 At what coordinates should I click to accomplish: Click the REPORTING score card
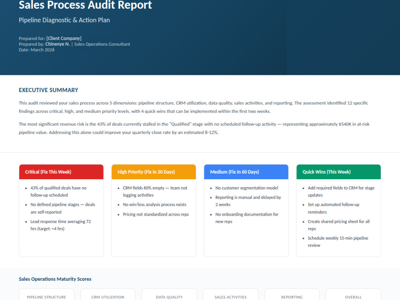[292, 294]
